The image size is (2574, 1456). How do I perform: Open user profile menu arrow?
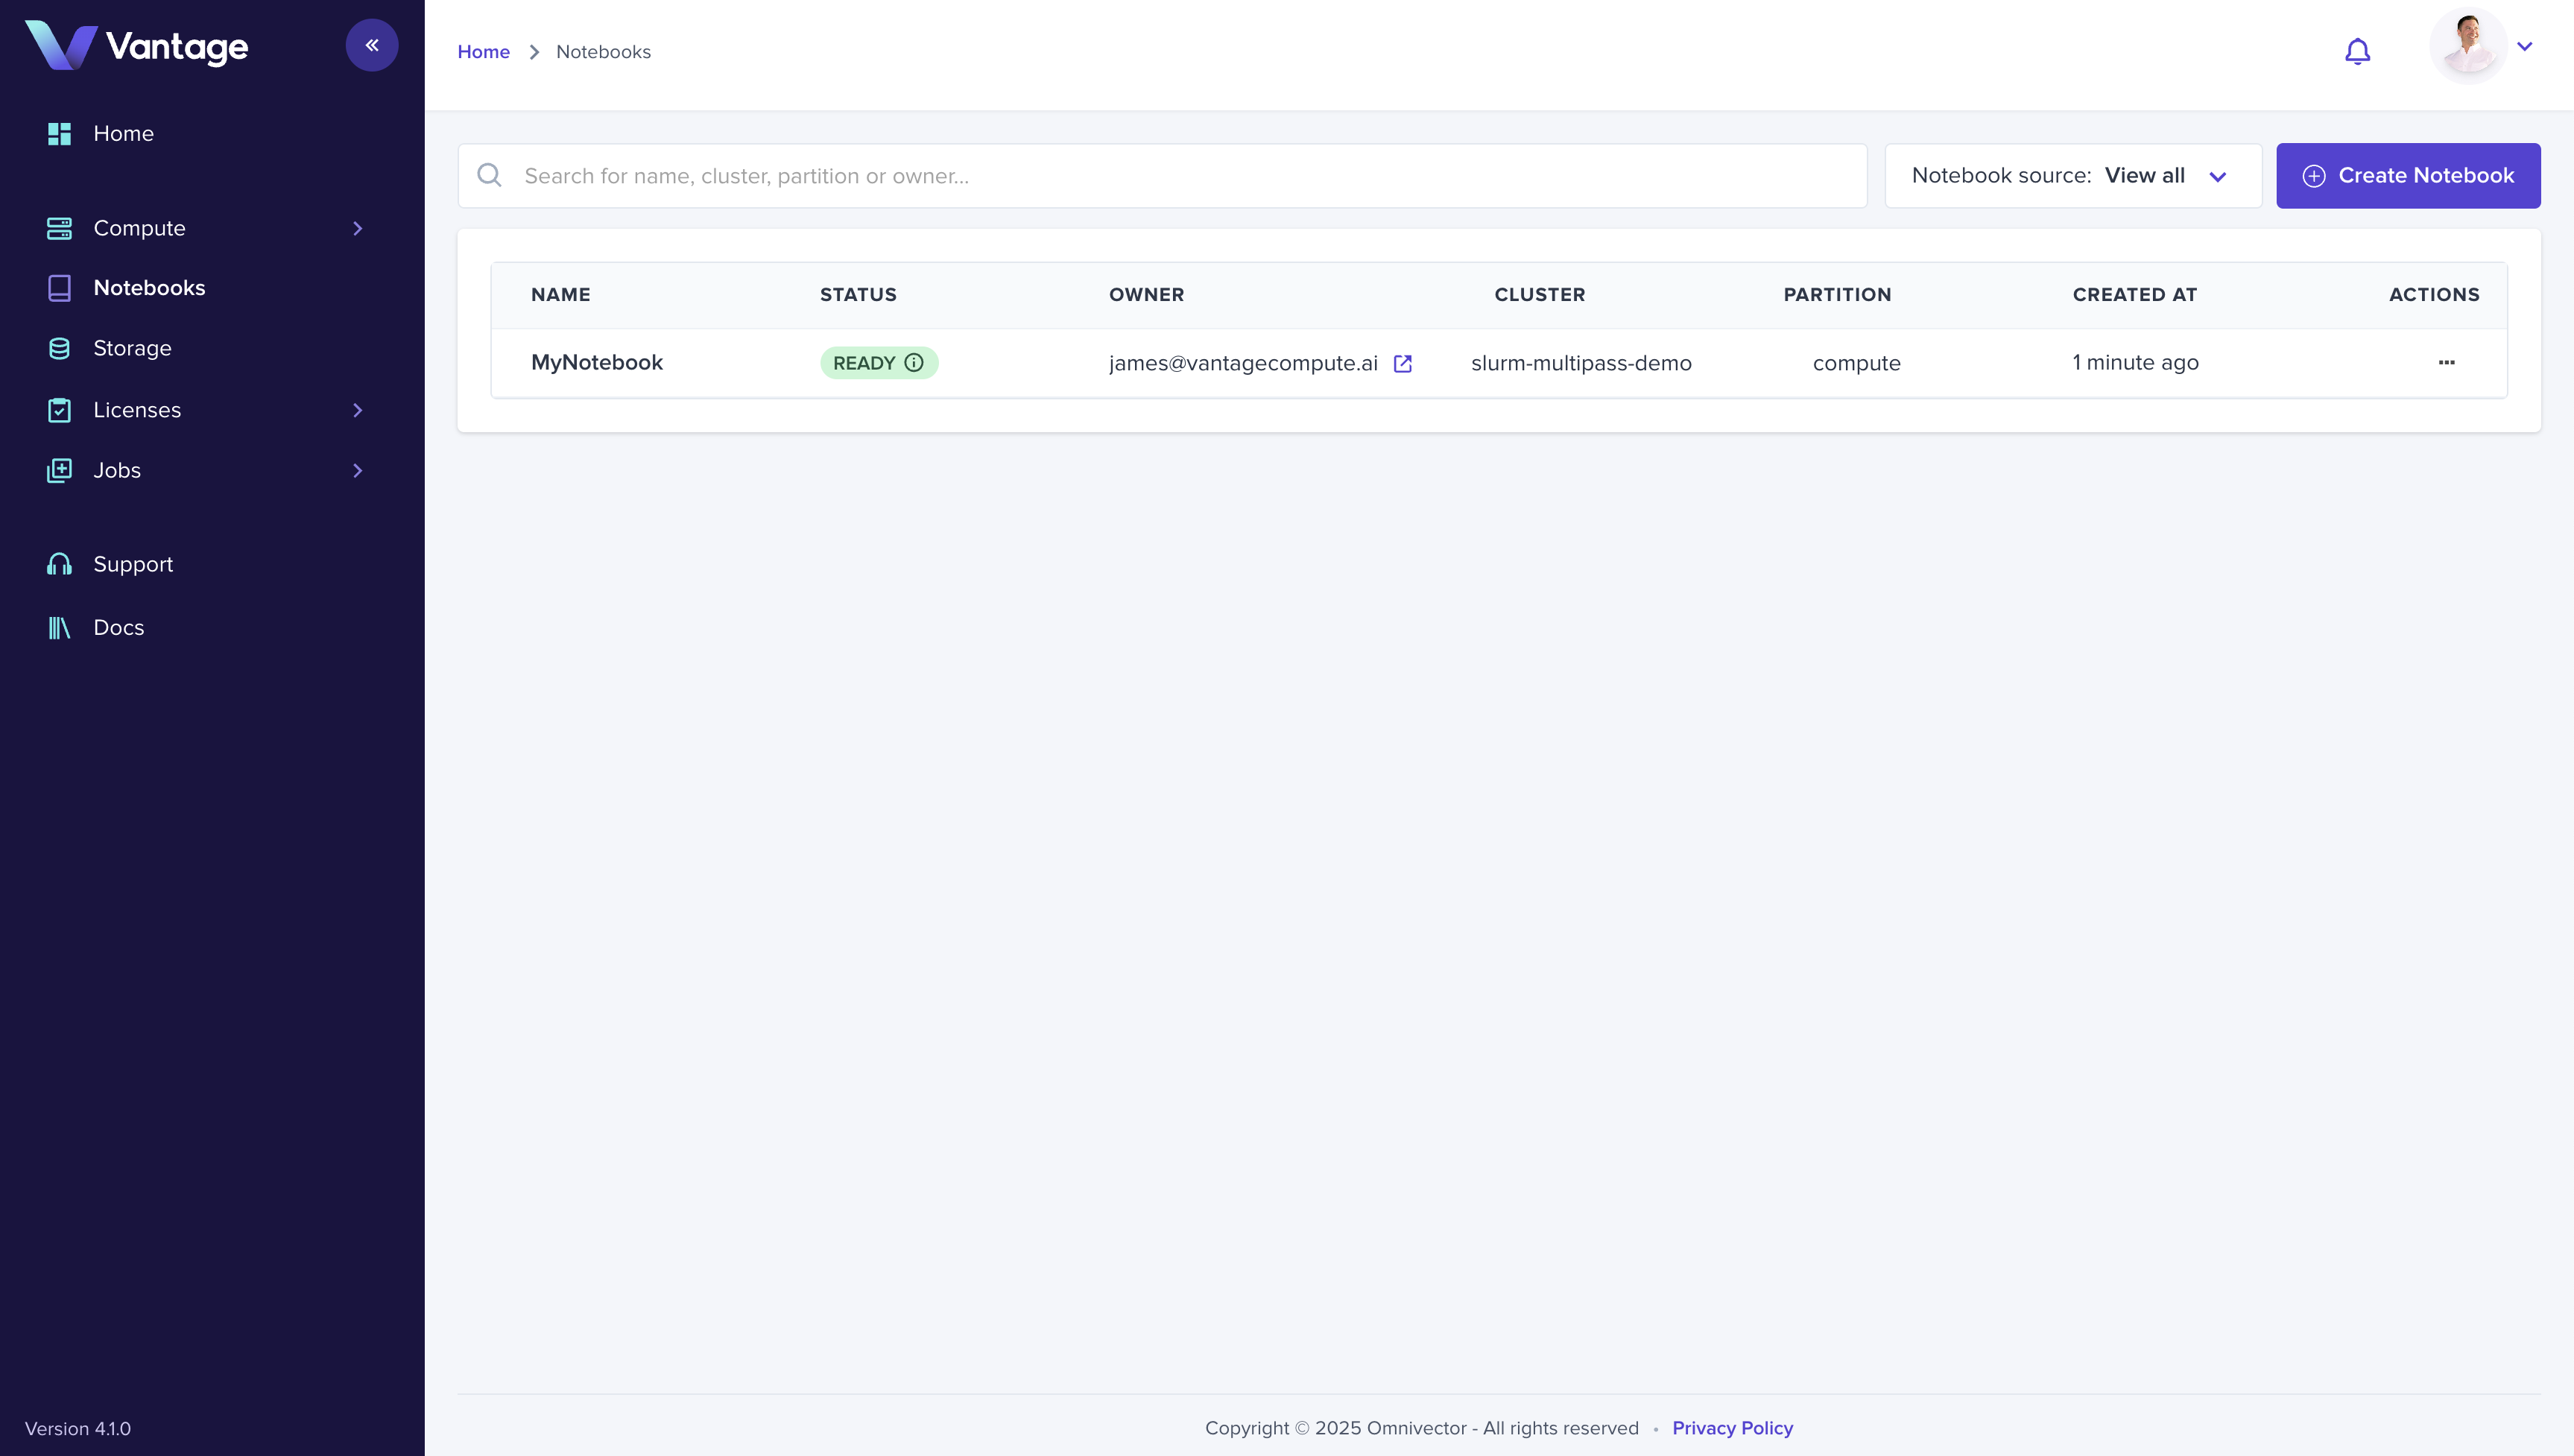tap(2524, 47)
